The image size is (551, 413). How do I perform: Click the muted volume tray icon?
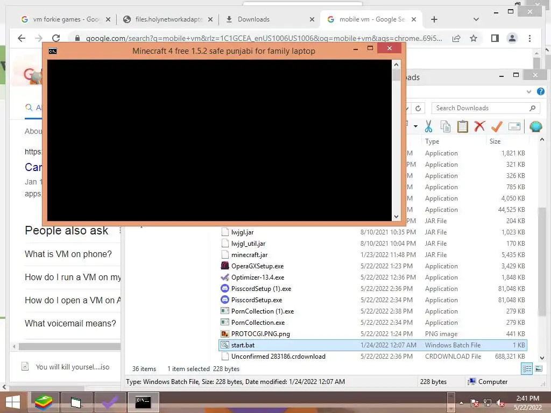tap(500, 403)
